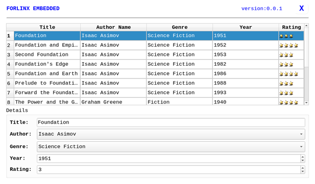Click the year cell '1982'

tap(246, 64)
